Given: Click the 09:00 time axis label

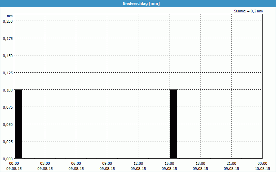Looking at the screenshot, I should (107, 163).
